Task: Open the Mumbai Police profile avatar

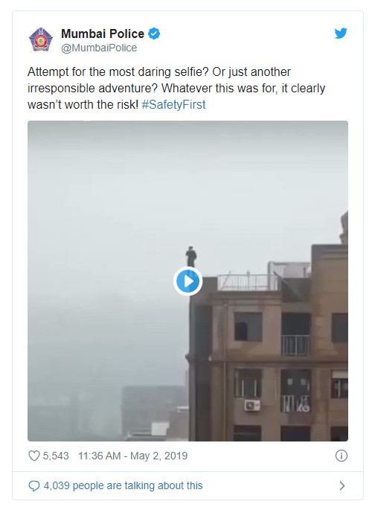Action: point(41,39)
